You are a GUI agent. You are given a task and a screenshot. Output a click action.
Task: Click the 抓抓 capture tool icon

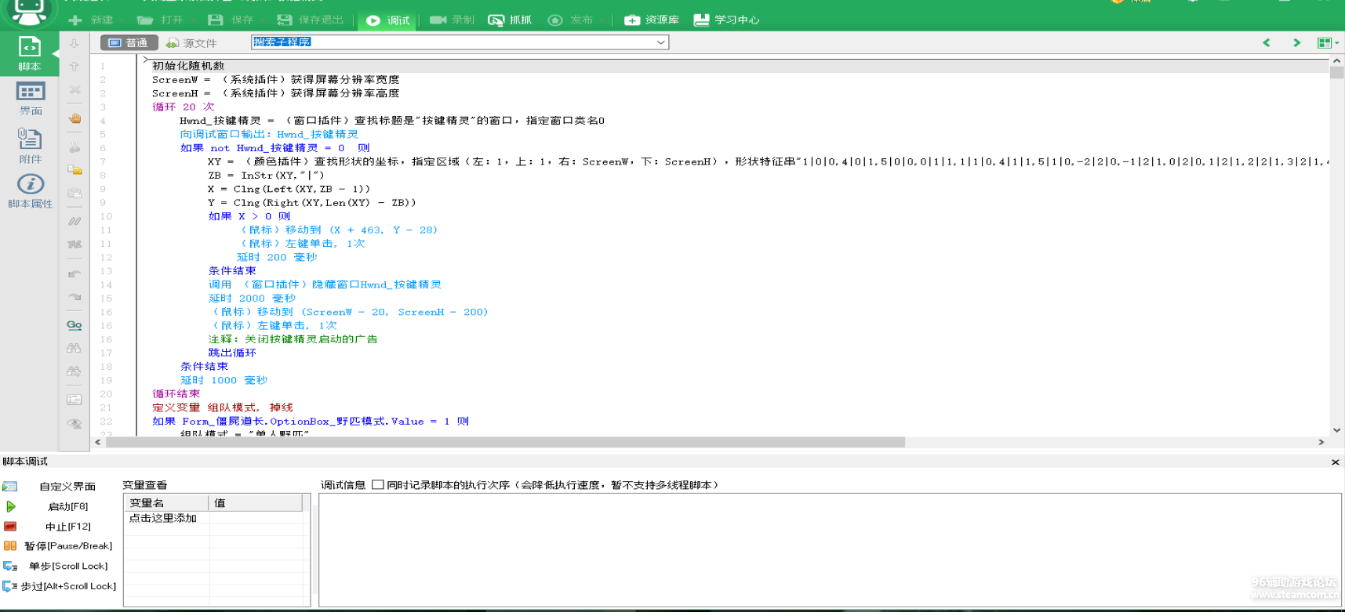coord(509,20)
